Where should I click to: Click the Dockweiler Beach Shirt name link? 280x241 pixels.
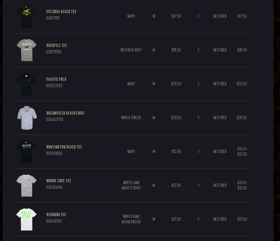click(x=65, y=113)
